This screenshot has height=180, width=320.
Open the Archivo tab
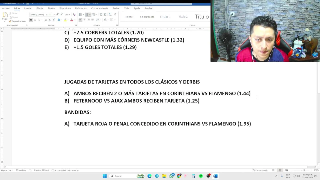click(6, 8)
